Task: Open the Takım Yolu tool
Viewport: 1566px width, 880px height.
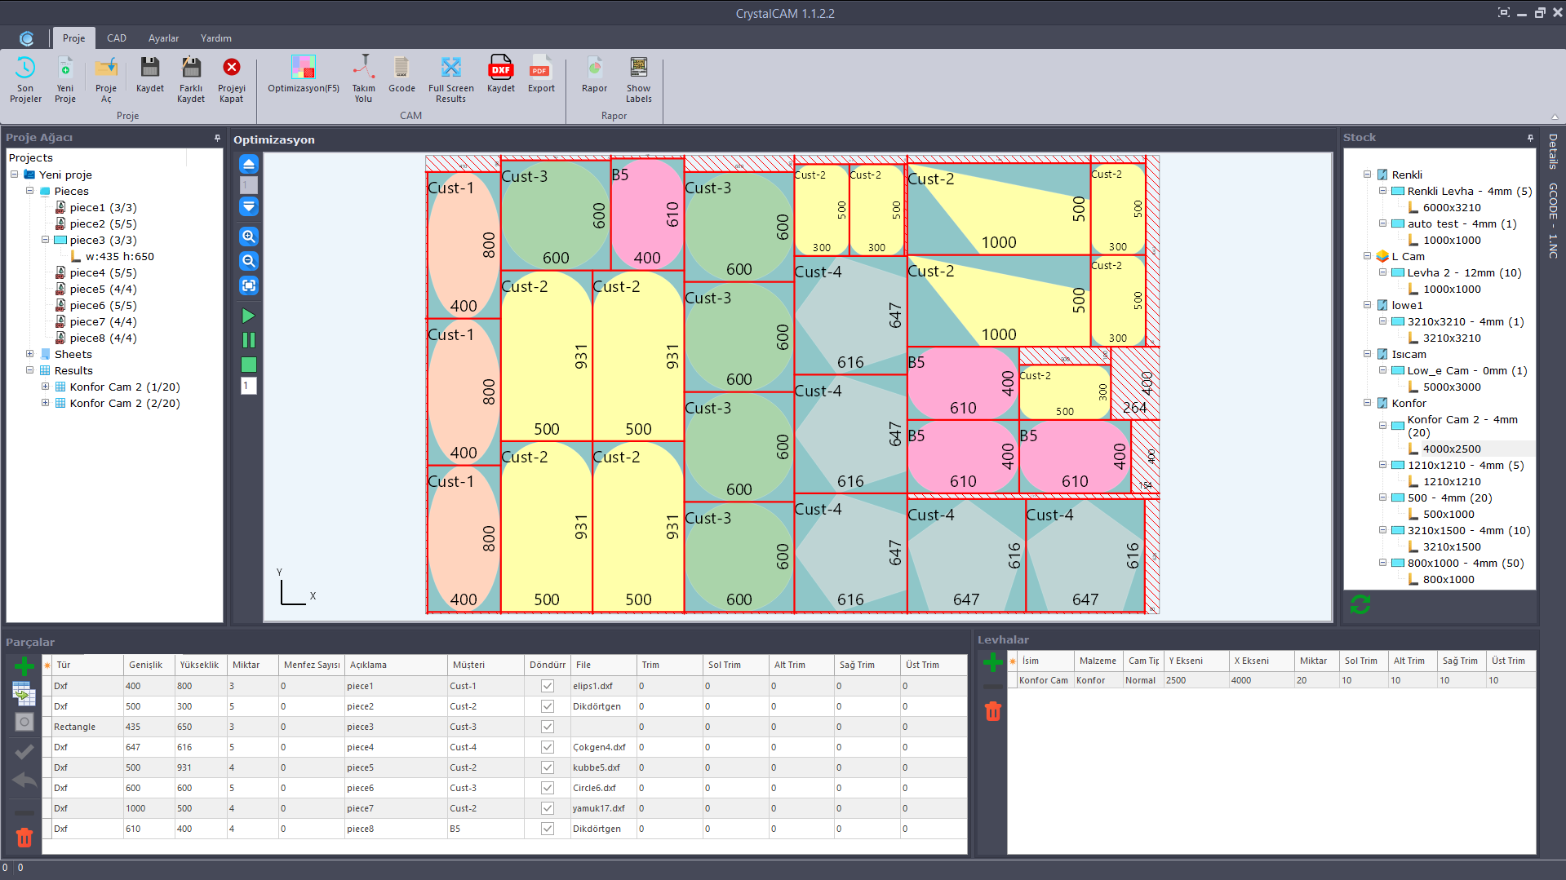Action: 363,75
